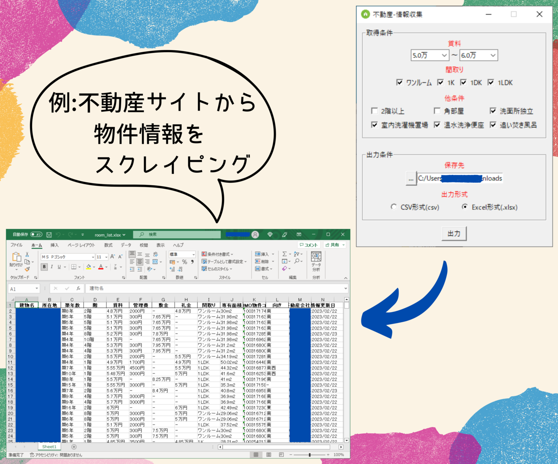Open the ファイル menu tab

click(x=16, y=245)
